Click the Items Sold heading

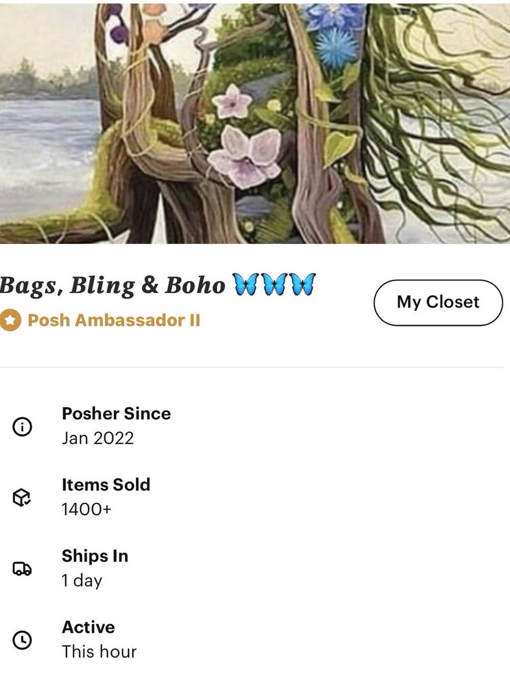pyautogui.click(x=106, y=484)
